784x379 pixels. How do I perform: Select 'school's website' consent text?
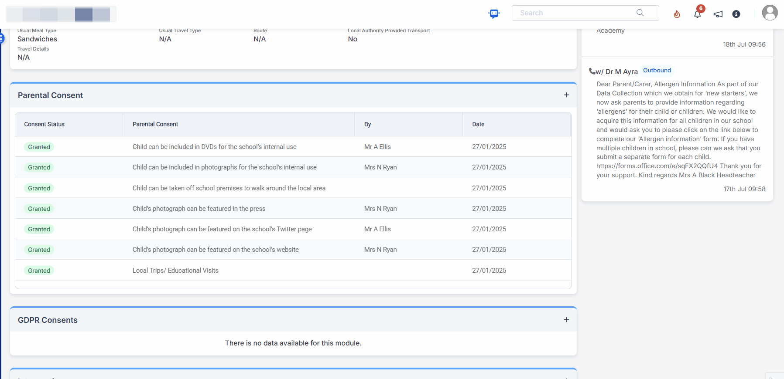pyautogui.click(x=216, y=250)
